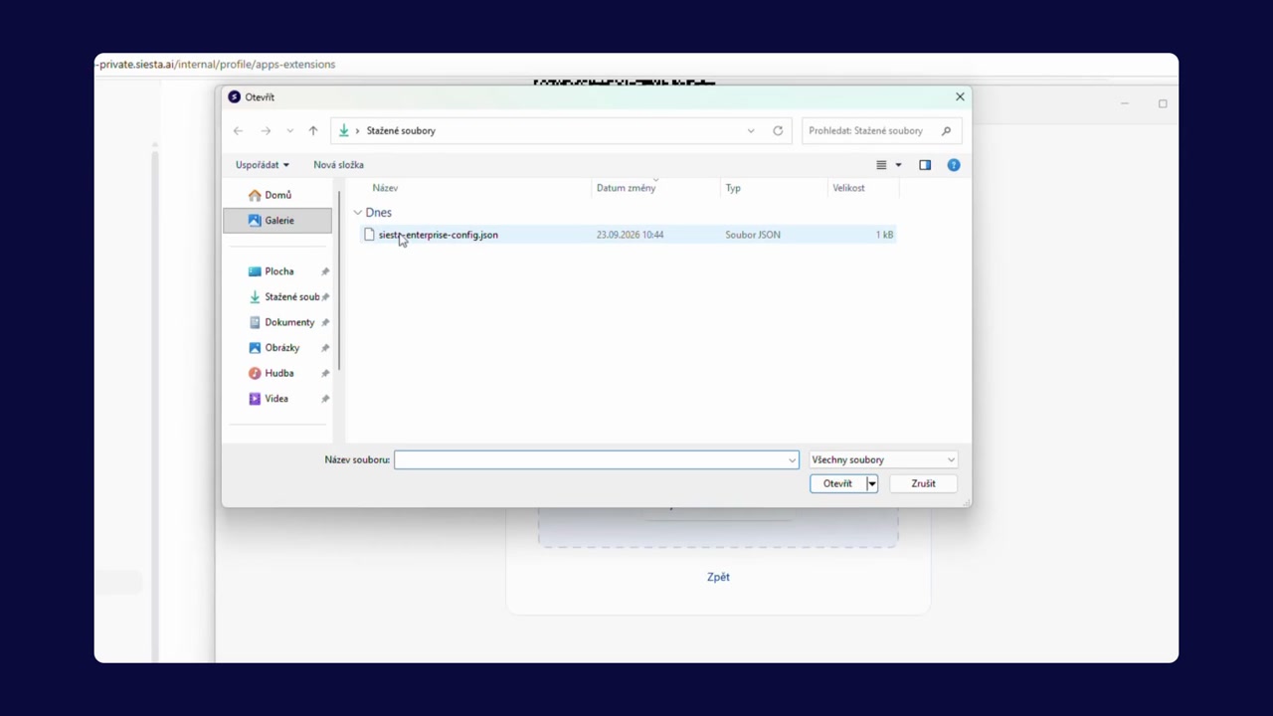Click the search magnifier icon
This screenshot has width=1273, height=716.
[x=946, y=130]
